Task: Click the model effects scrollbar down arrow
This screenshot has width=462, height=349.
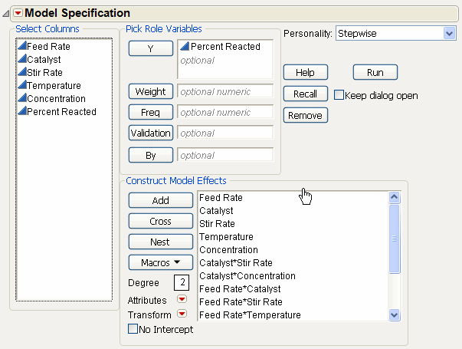Action: tap(395, 314)
